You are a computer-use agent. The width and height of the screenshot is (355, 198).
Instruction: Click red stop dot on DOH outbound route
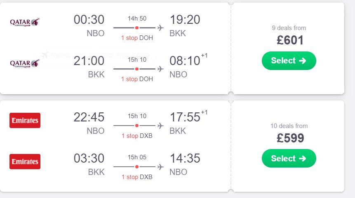(137, 28)
